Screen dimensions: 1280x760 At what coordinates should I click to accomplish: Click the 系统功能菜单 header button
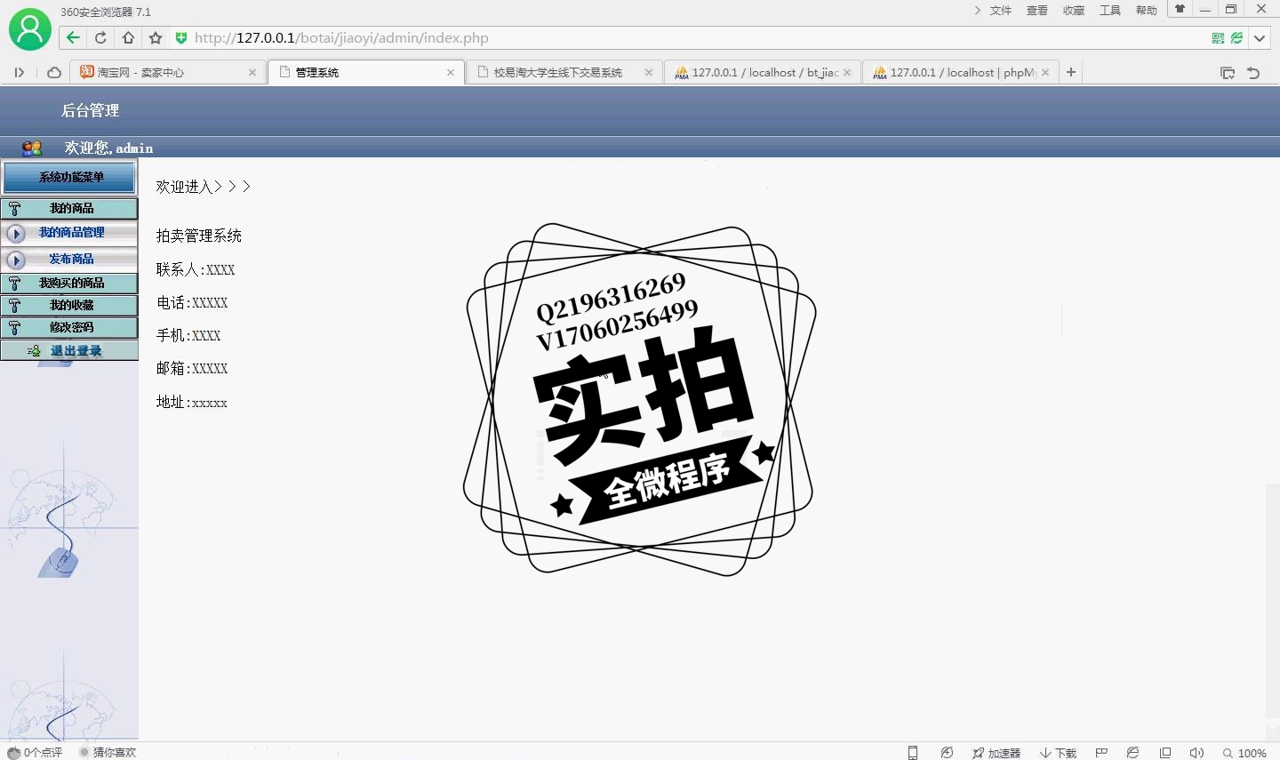(x=69, y=177)
